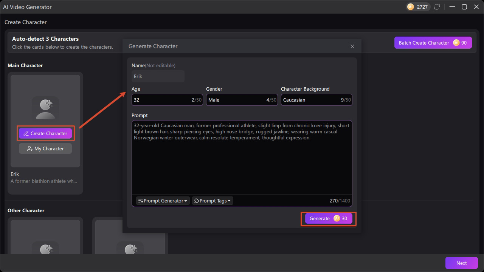Image resolution: width=484 pixels, height=272 pixels.
Task: Click the Character Background input field
Action: click(x=316, y=100)
